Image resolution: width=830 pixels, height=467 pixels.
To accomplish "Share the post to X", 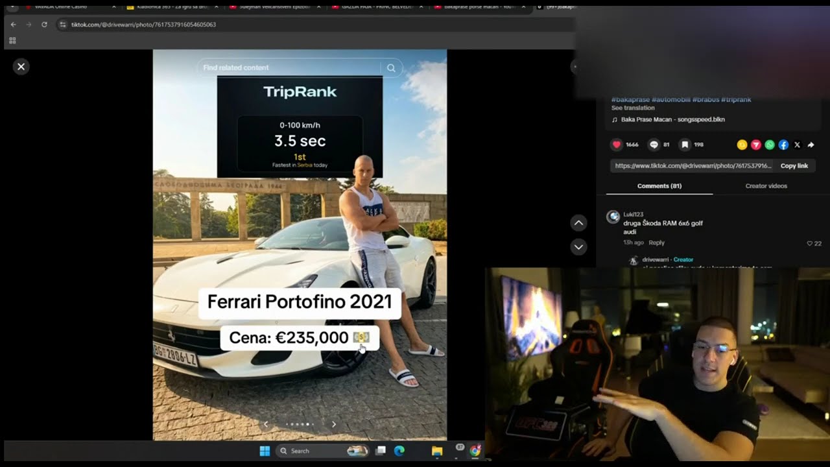I will [797, 145].
